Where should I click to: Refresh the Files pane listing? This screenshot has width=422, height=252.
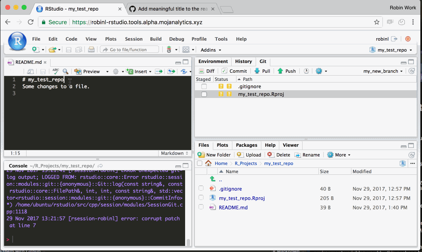(x=411, y=155)
